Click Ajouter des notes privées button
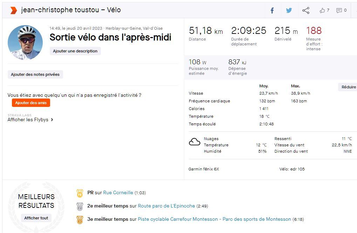Viewport: 357px width, 233px height. 35,74
